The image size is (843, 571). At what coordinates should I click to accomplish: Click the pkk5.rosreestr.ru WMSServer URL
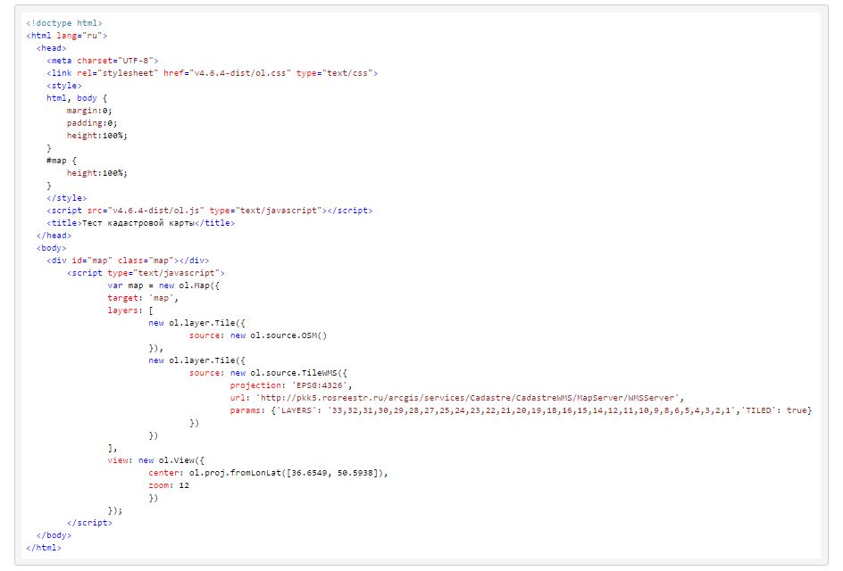coord(468,398)
